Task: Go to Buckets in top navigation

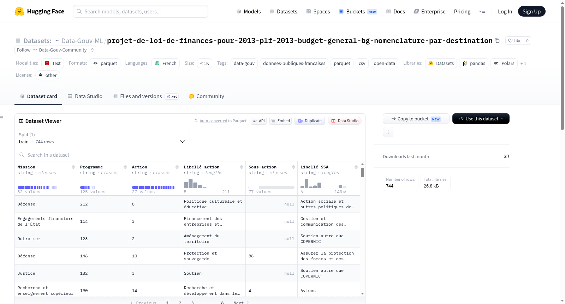Action: 358,11
